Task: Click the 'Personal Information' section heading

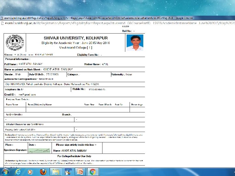Action: (x=18, y=59)
